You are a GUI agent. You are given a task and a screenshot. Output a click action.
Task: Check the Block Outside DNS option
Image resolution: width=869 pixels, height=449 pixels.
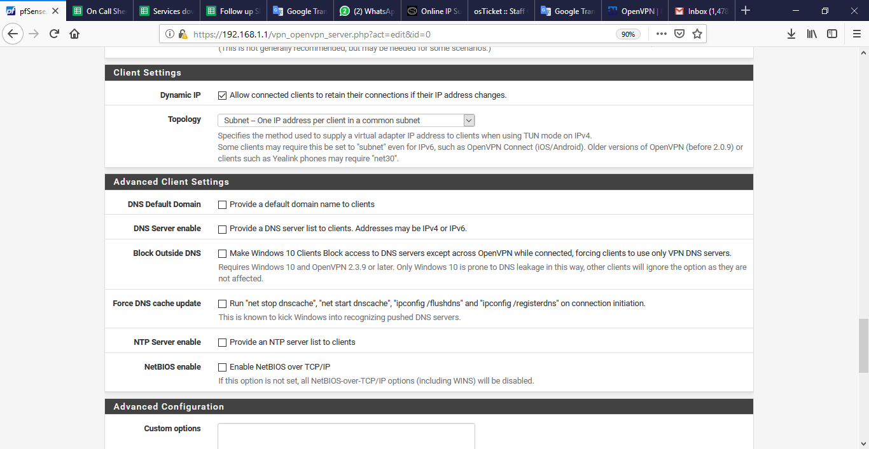point(223,253)
